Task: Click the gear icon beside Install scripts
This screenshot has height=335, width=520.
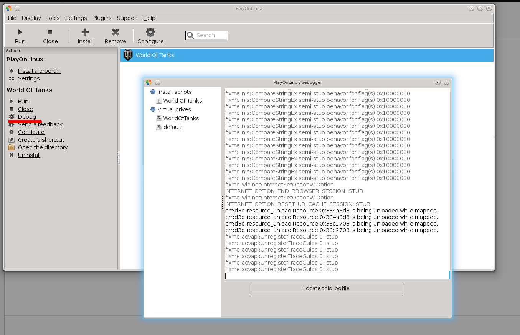Action: tap(153, 92)
